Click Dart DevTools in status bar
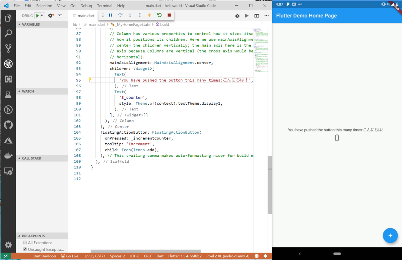This screenshot has width=402, height=260. (45, 256)
